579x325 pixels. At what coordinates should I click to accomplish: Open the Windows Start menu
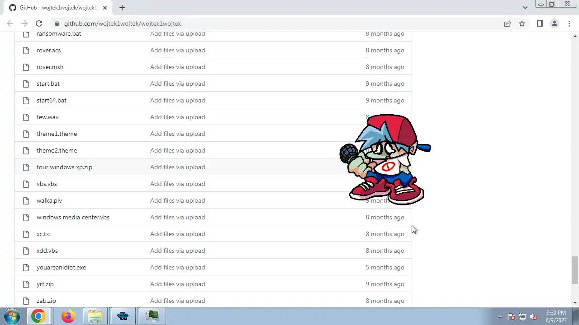click(12, 316)
